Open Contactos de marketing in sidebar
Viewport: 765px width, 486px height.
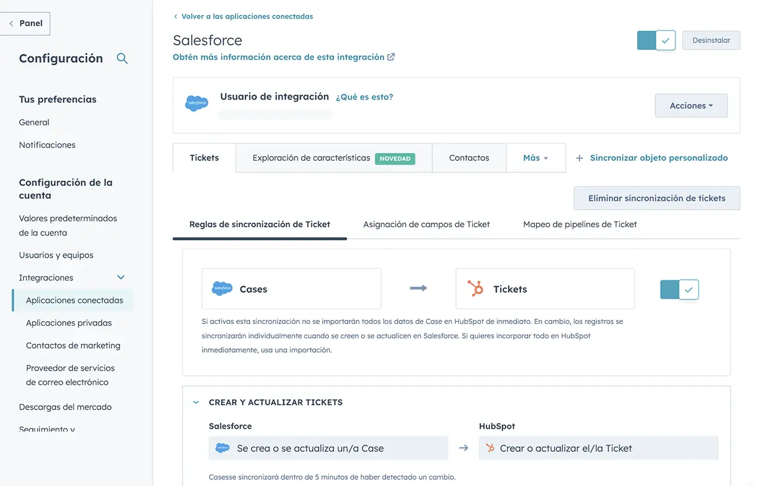(73, 346)
